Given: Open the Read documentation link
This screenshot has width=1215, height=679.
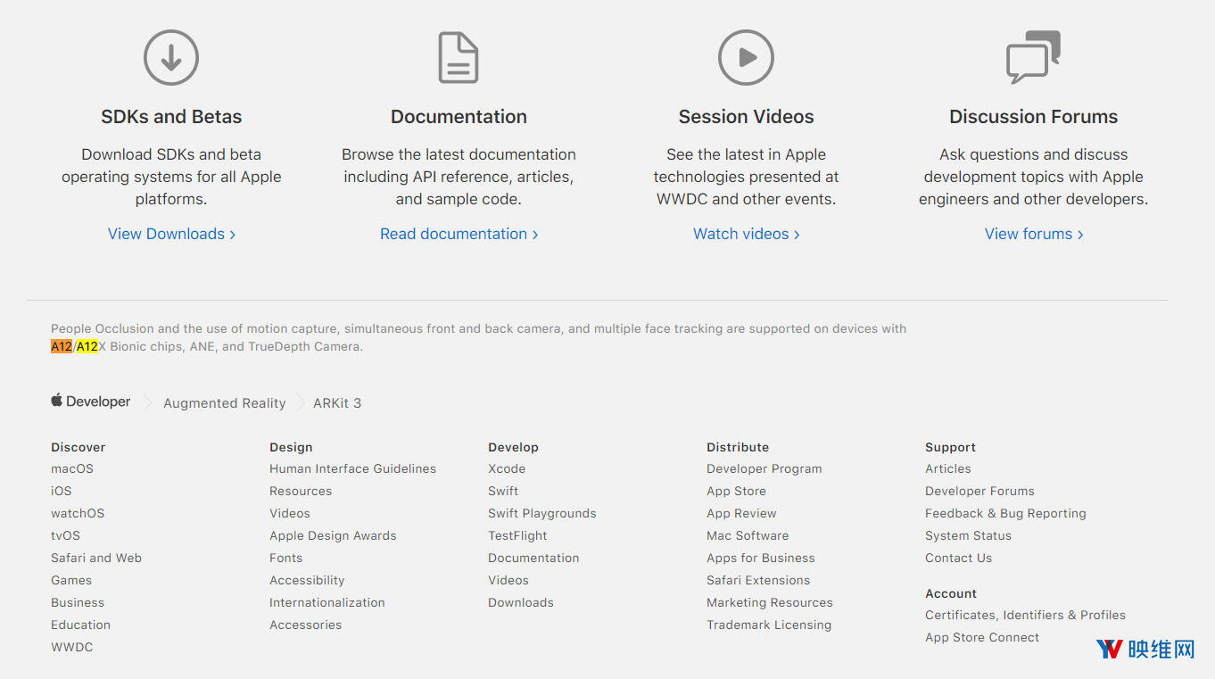Looking at the screenshot, I should click(459, 234).
